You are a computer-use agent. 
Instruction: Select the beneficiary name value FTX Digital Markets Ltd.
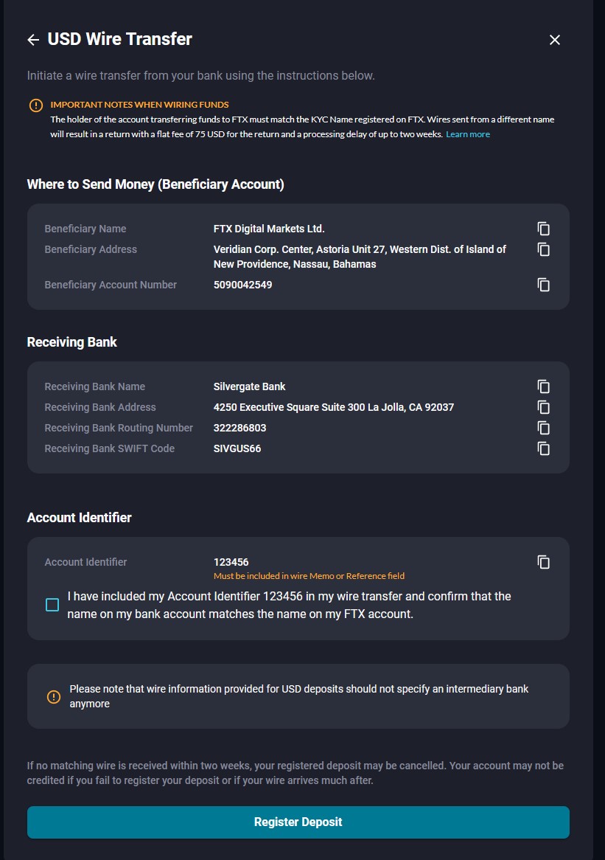(x=269, y=229)
